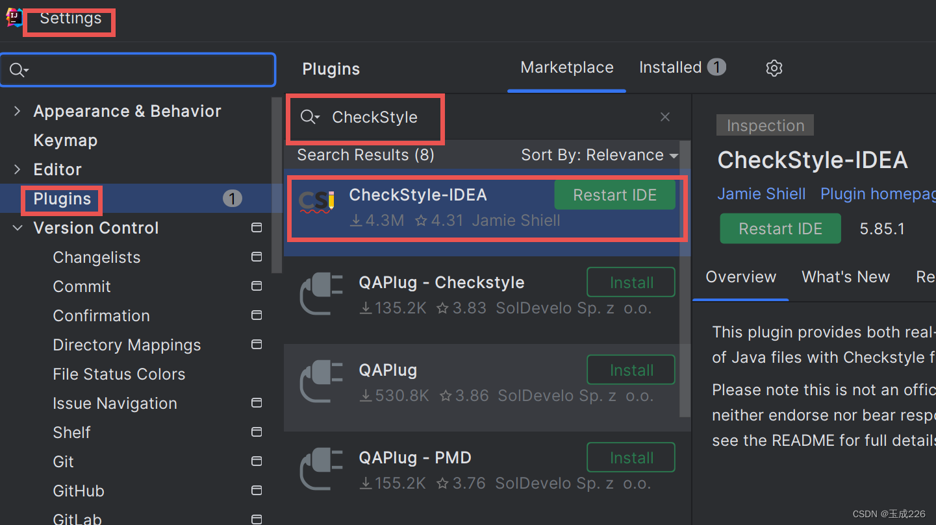Click project-level icon beside Version Control
The width and height of the screenshot is (936, 525).
[x=257, y=228]
